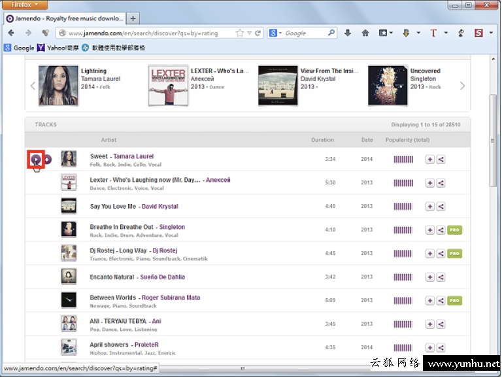Open the search engine selector dropdown
Screen dimensions: 502x378
[280, 33]
